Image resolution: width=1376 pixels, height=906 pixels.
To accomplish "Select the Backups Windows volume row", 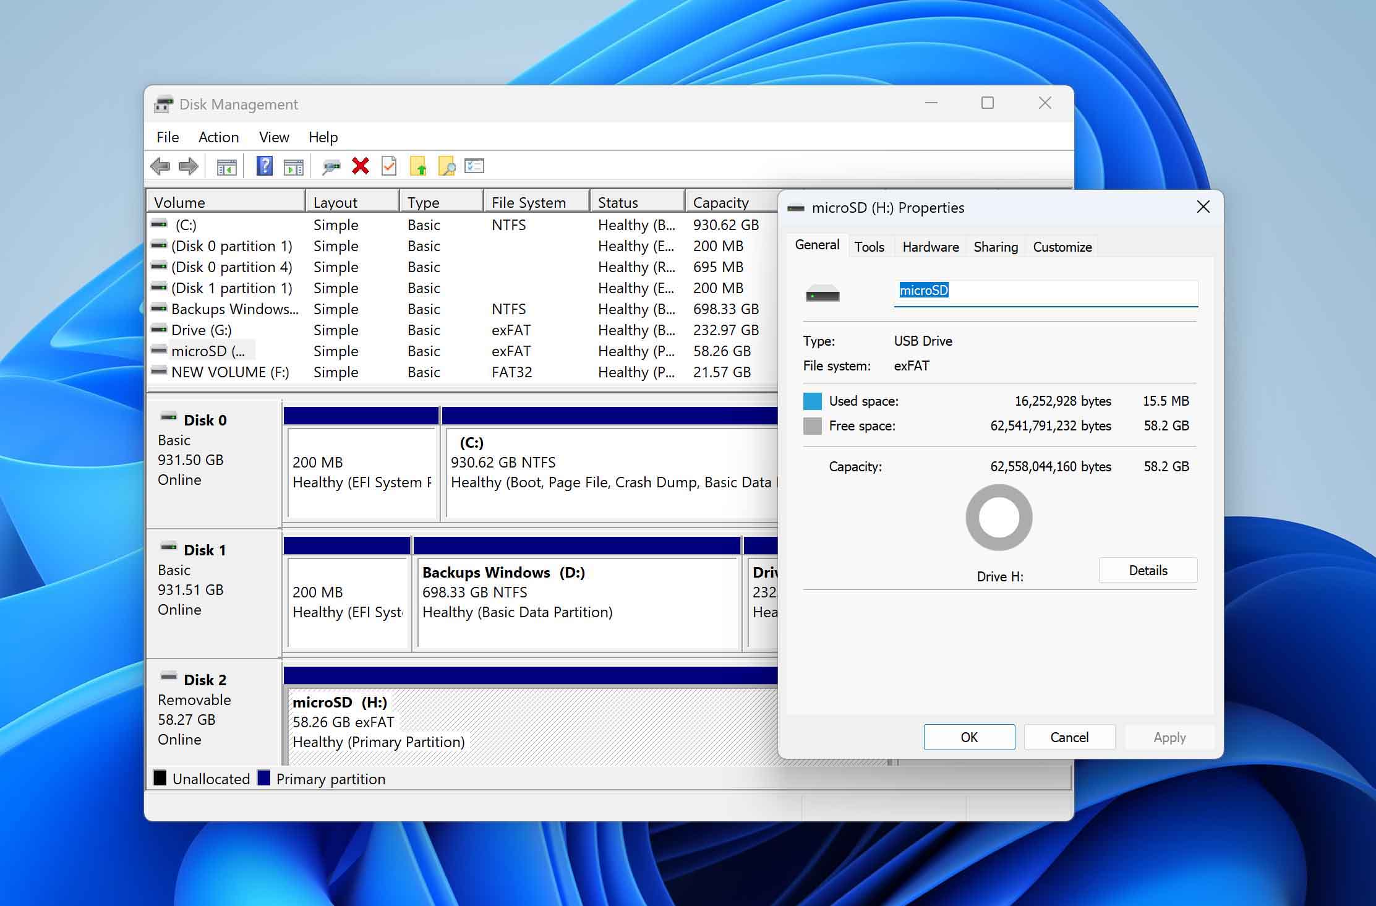I will pos(462,309).
